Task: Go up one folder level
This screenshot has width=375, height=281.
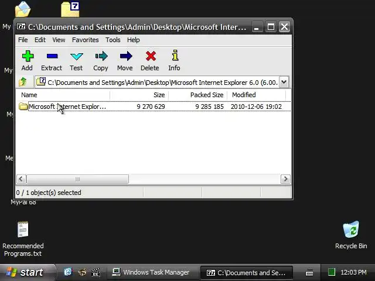Action: tap(23, 82)
